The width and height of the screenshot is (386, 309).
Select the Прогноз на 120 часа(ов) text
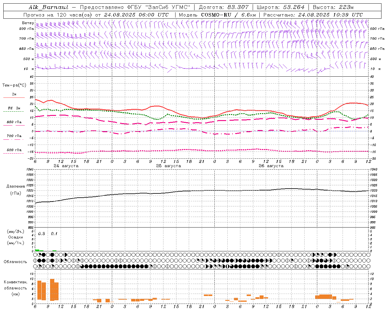pos(58,15)
